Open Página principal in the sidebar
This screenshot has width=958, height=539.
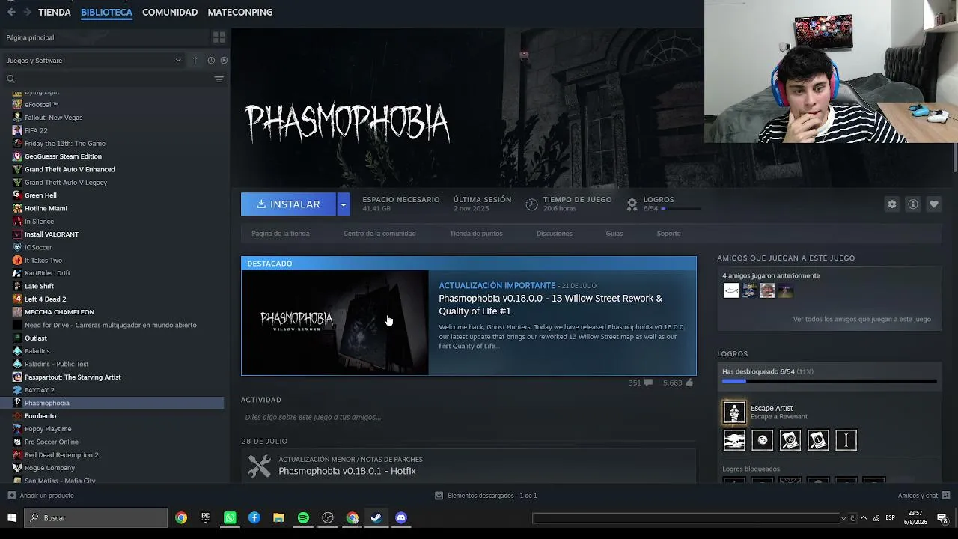pos(30,37)
